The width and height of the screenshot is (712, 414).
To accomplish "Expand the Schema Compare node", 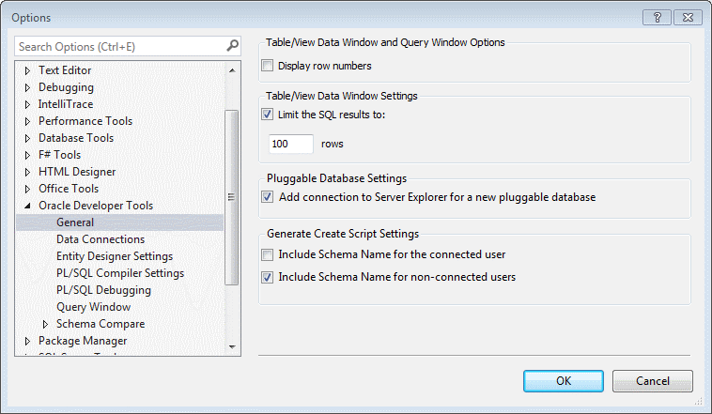I will point(45,324).
